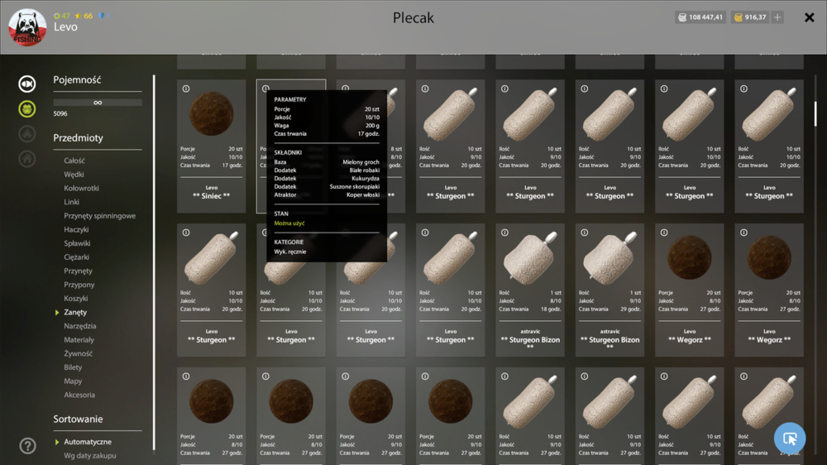The width and height of the screenshot is (827, 465).
Task: Filter items by Materiały
Action: tap(79, 340)
